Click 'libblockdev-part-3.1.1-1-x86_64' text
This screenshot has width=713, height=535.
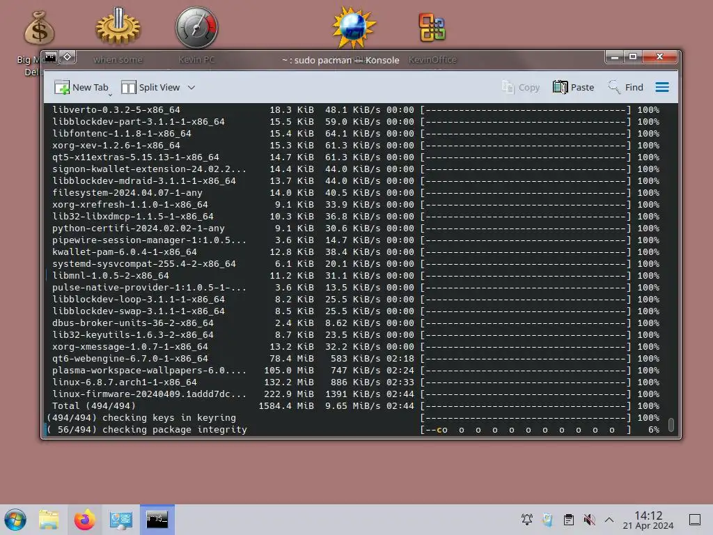tap(139, 122)
